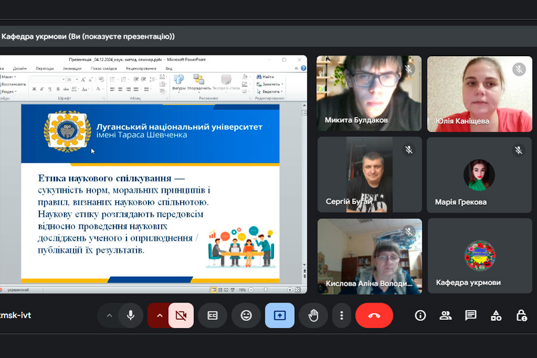Screen dimensions: 537x358
Task: Toggle closed captions in Meet
Action: [212, 315]
